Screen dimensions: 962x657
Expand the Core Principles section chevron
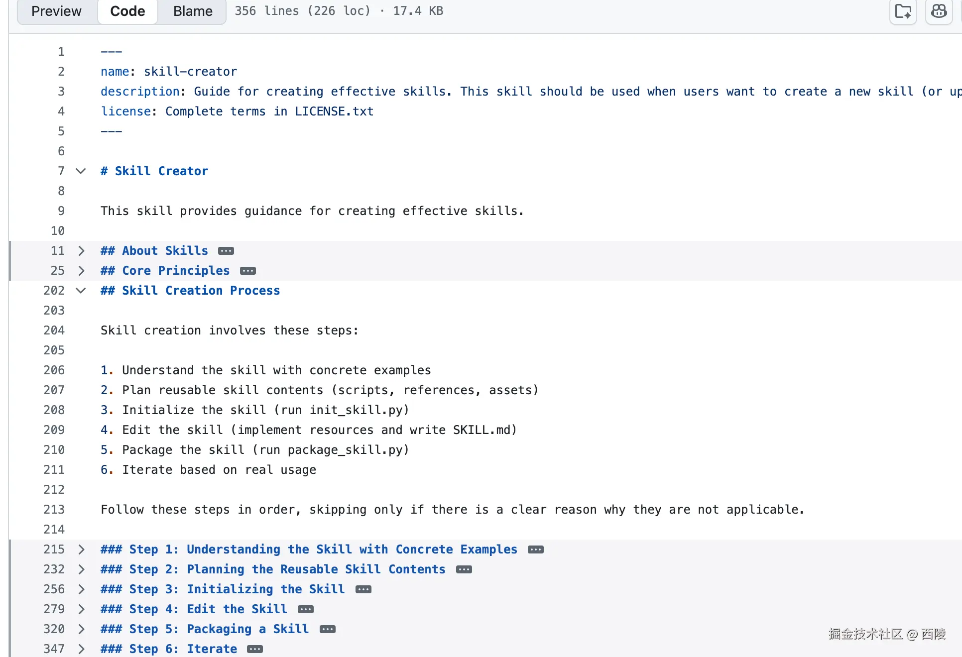point(81,271)
